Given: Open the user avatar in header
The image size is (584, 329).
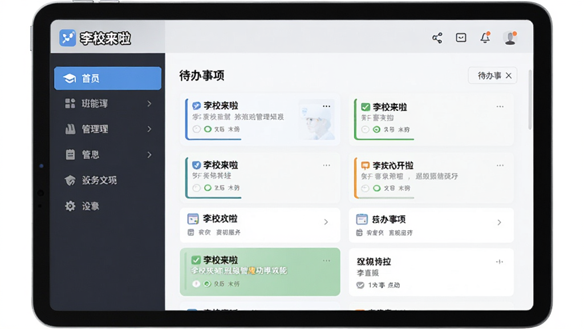Looking at the screenshot, I should (x=510, y=38).
